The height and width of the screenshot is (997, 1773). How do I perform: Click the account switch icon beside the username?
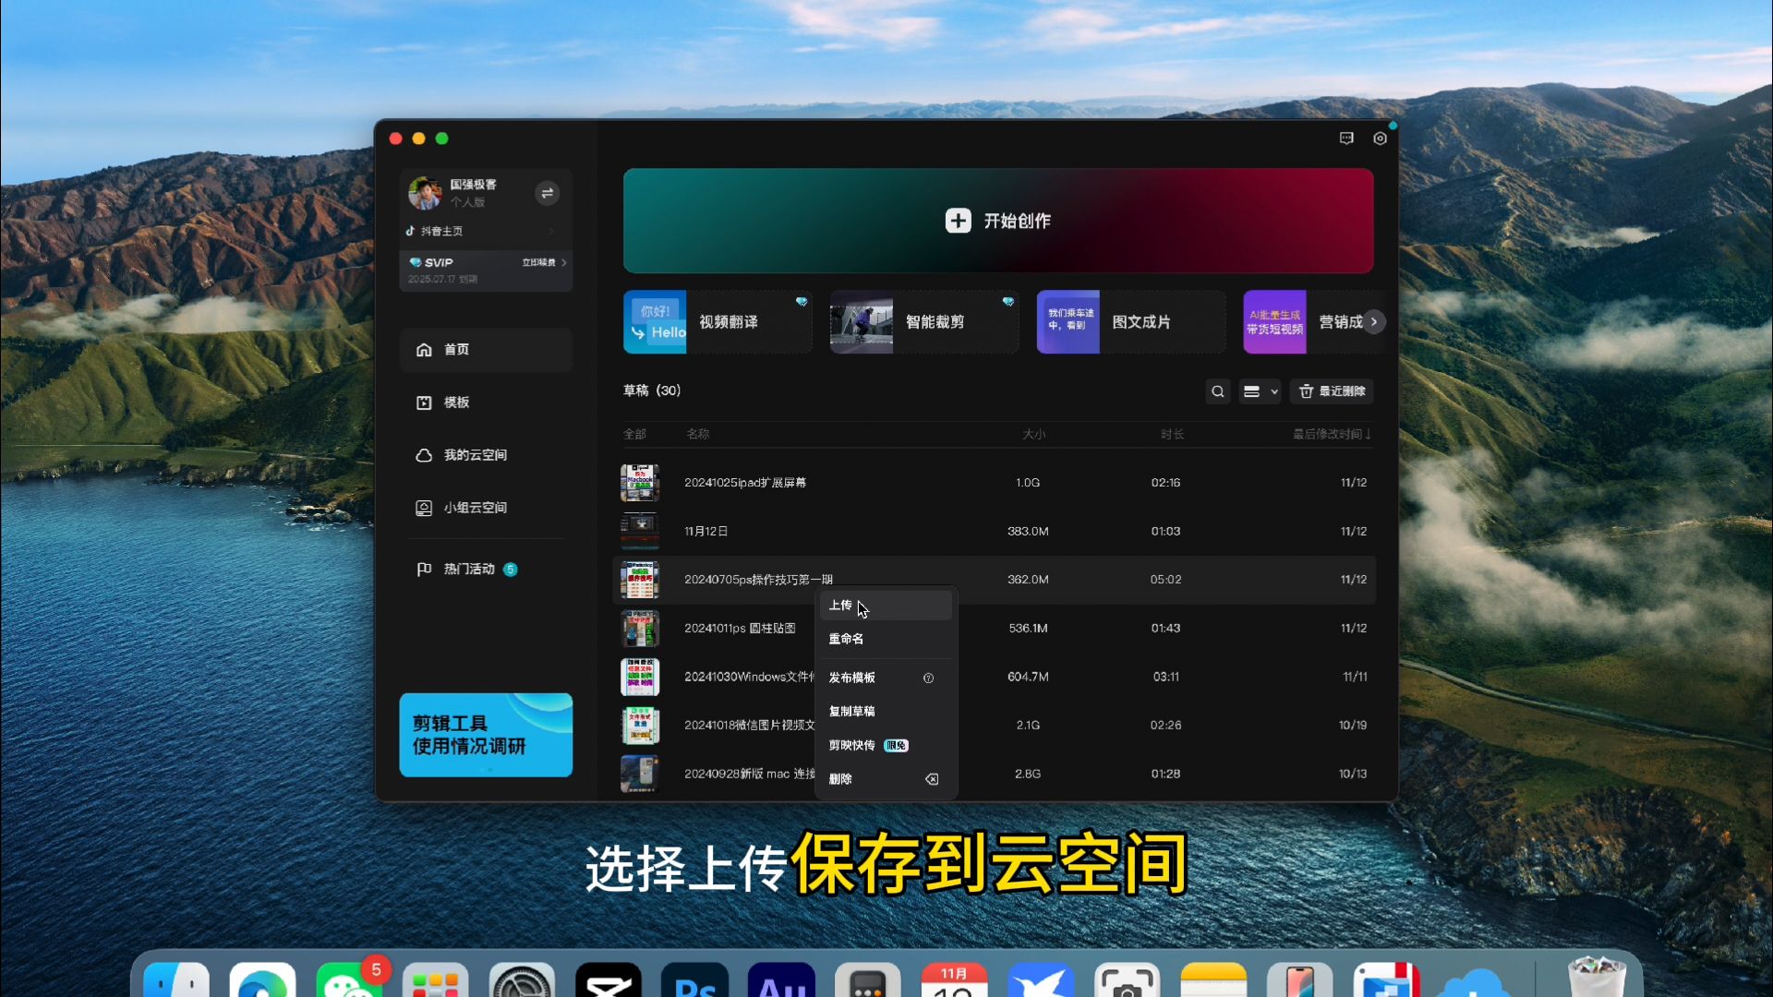(547, 193)
